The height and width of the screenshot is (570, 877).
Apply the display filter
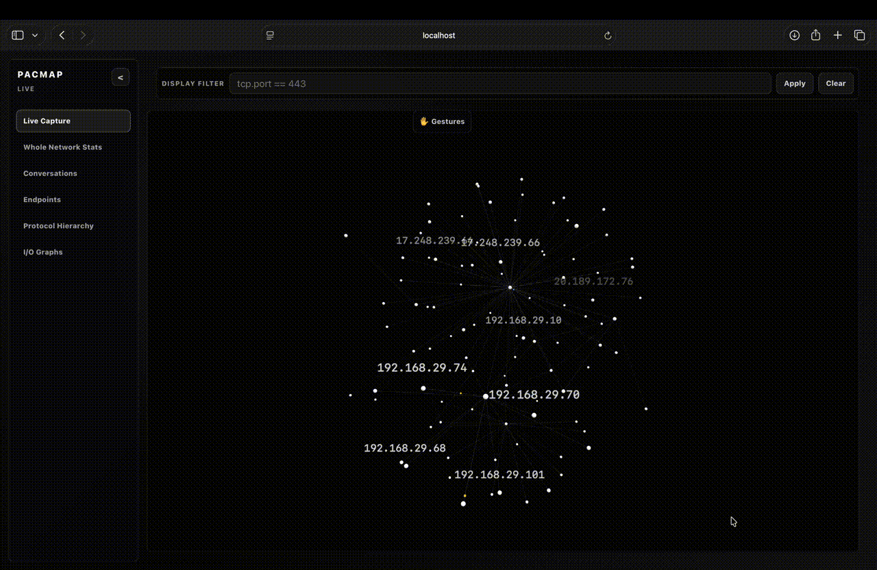[795, 84]
